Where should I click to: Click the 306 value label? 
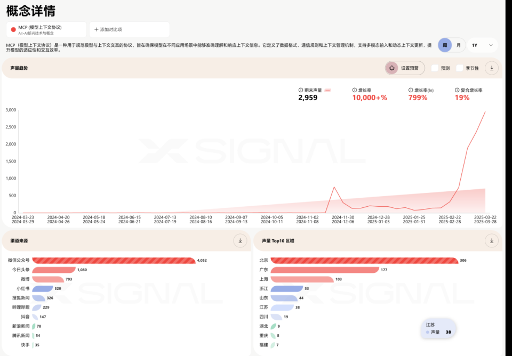pos(463,261)
